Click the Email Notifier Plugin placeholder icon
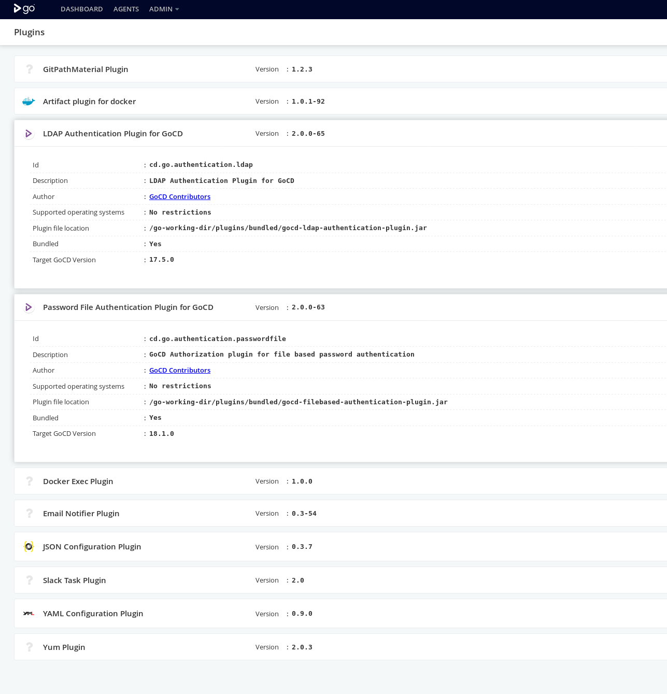Image resolution: width=667 pixels, height=694 pixels. point(29,513)
